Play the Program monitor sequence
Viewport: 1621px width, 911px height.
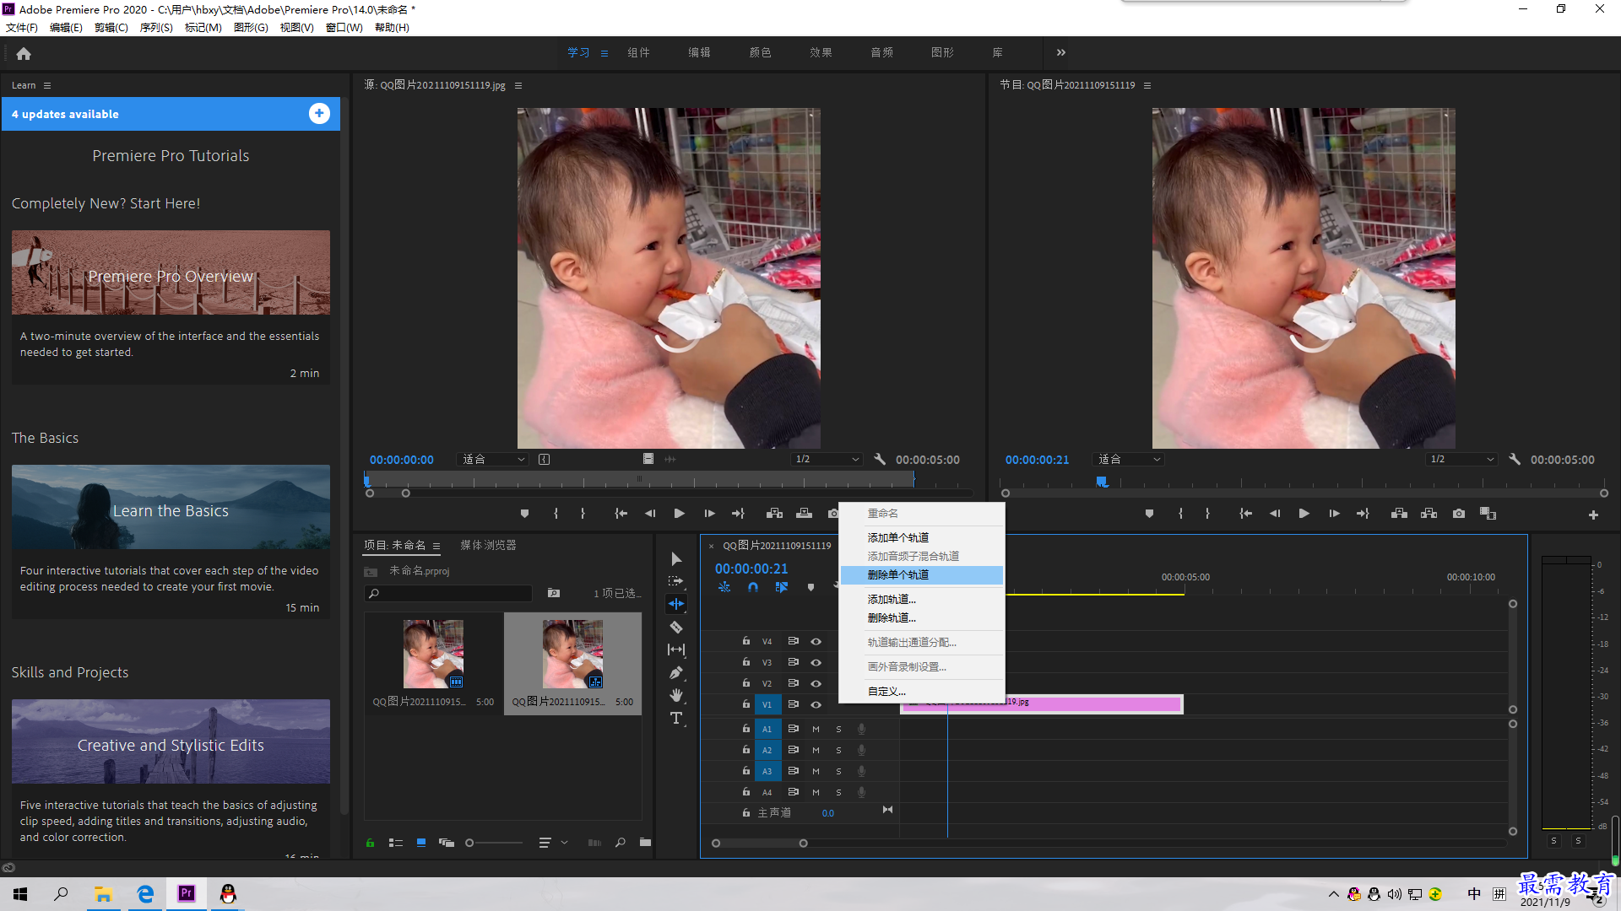click(1304, 513)
